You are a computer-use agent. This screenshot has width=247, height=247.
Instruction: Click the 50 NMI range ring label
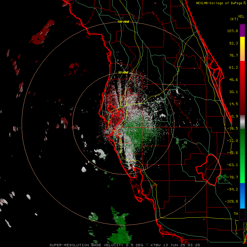pyautogui.click(x=123, y=72)
